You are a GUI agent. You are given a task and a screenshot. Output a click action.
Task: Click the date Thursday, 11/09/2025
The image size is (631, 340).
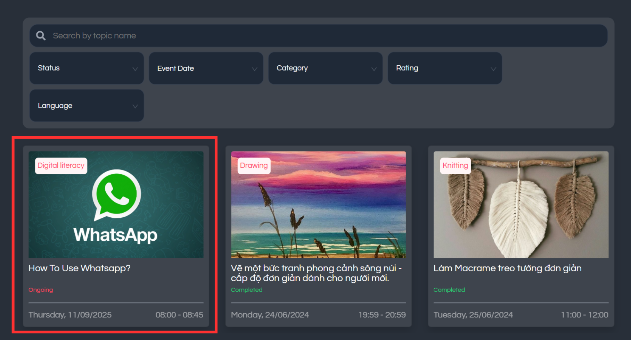(x=70, y=315)
